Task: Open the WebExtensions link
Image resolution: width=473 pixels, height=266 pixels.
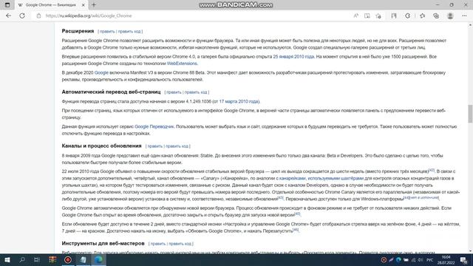Action: [x=182, y=64]
